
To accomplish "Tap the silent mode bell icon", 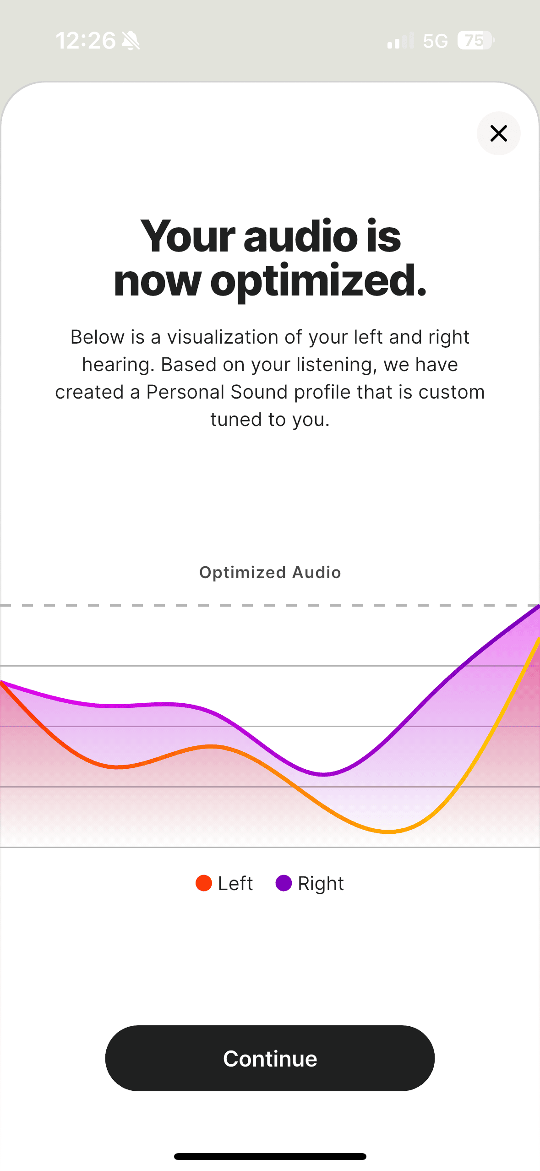I will (x=131, y=41).
